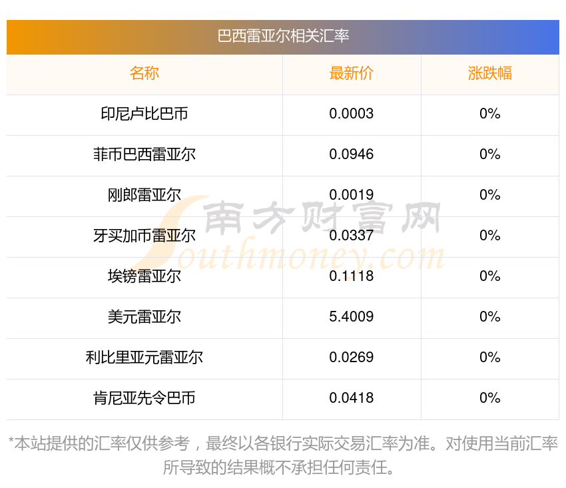566x488 pixels.
Task: Click the 0% change for 埃镑雷亚尔
Action: point(490,276)
